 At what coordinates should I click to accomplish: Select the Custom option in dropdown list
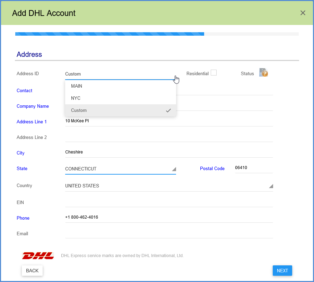[121, 110]
